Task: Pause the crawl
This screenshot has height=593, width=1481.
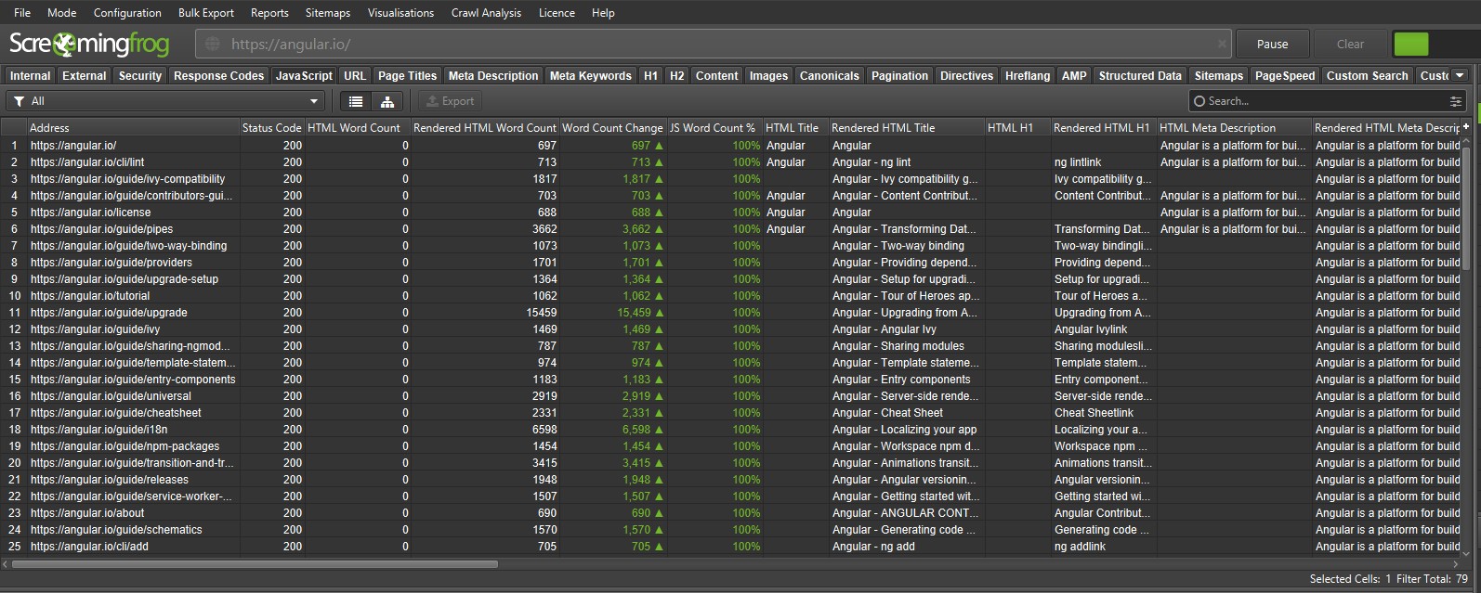Action: (1272, 44)
